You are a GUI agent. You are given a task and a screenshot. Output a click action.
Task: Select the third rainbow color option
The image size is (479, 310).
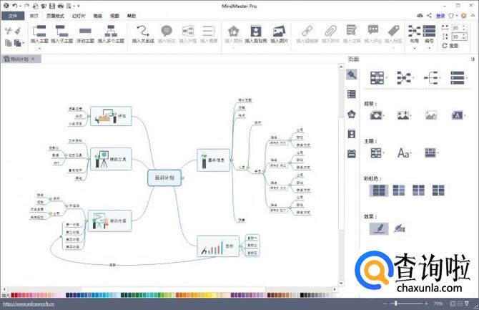[418, 190]
